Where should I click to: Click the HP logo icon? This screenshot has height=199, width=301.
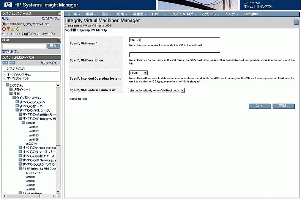8,5
